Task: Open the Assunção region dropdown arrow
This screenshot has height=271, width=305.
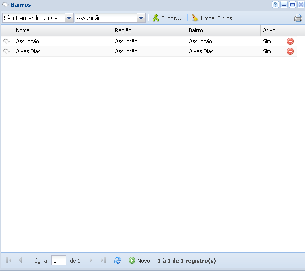Action: (x=141, y=18)
